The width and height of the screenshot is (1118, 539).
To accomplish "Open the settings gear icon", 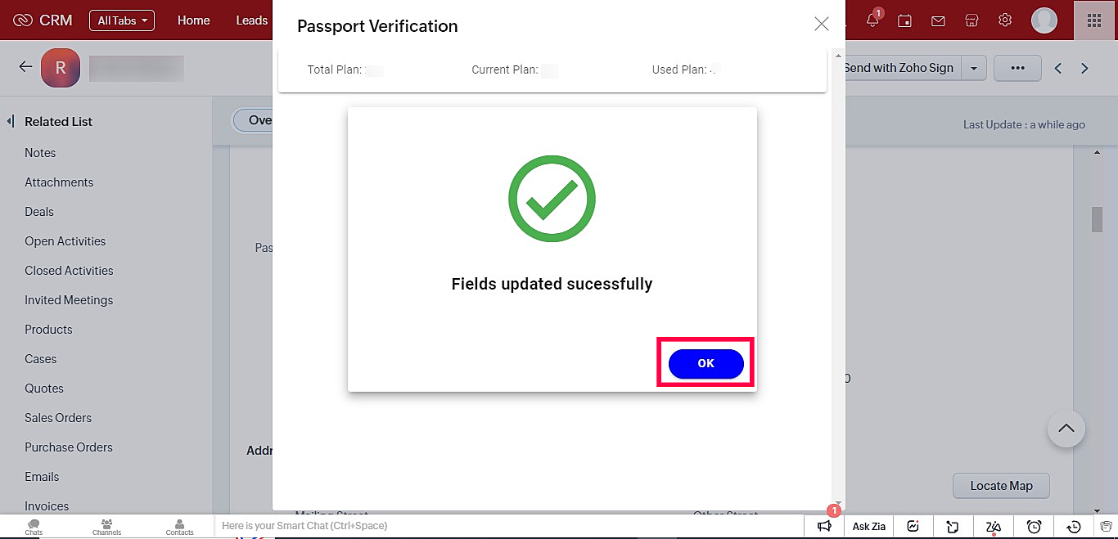I will point(1005,20).
